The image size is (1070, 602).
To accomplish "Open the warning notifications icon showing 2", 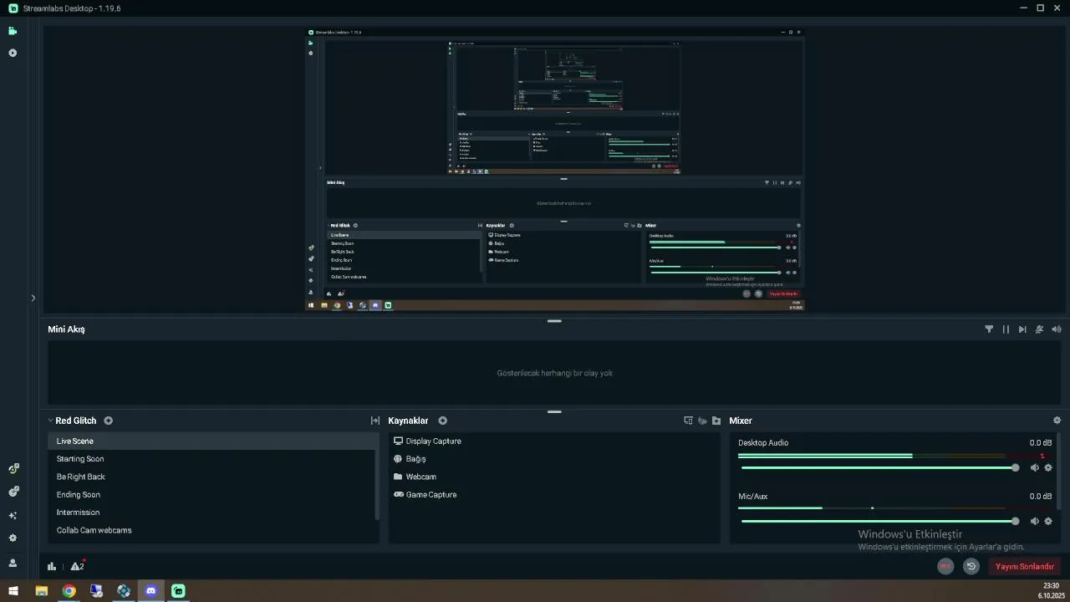I will pos(78,566).
